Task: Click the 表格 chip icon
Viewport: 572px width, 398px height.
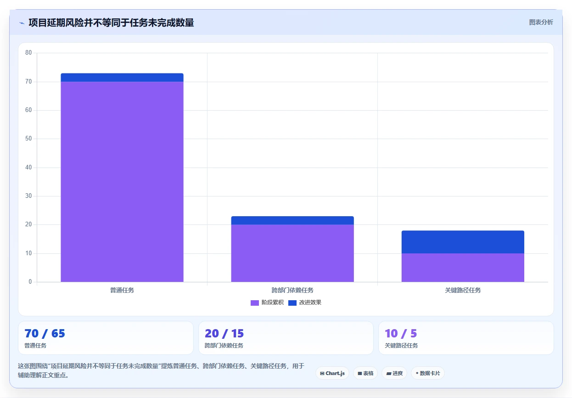Action: [360, 373]
